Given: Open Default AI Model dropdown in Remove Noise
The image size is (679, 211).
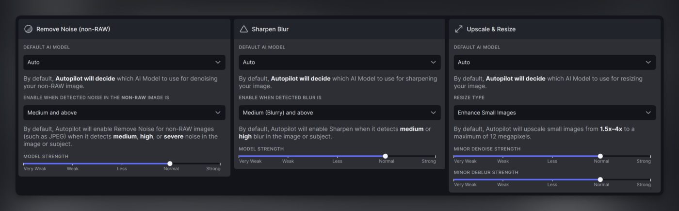Looking at the screenshot, I should [x=124, y=62].
